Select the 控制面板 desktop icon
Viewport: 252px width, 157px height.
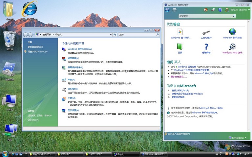pyautogui.click(x=10, y=71)
